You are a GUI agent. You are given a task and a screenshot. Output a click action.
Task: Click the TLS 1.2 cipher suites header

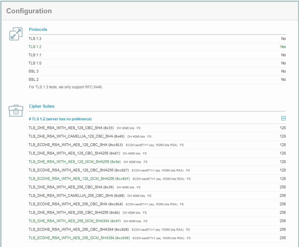pos(60,119)
